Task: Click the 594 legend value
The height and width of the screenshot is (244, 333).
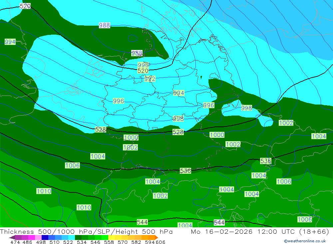Action: tap(150, 242)
